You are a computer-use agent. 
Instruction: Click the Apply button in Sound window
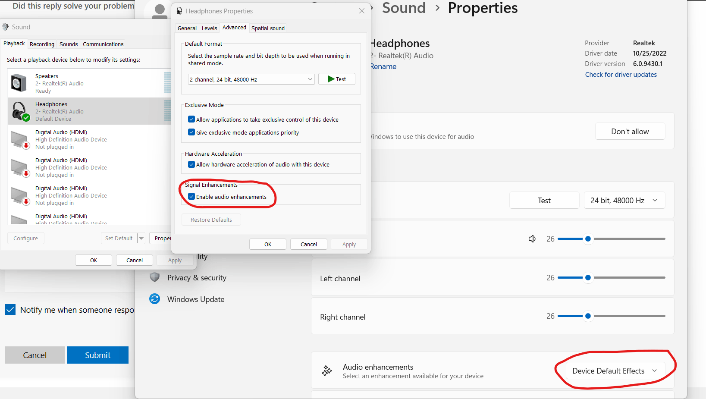tap(175, 260)
